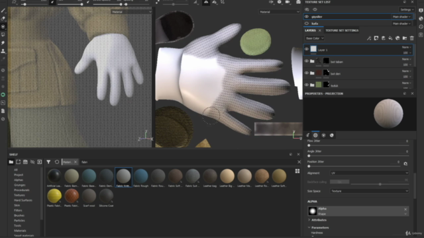Clear the shelf search with the X button
424x238 pixels.
(299, 162)
